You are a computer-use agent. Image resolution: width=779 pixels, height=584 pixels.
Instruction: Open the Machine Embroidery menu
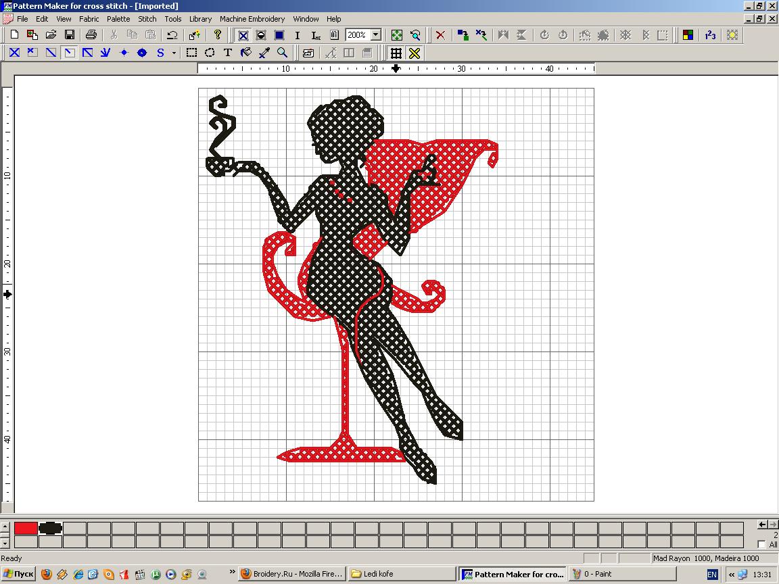252,19
